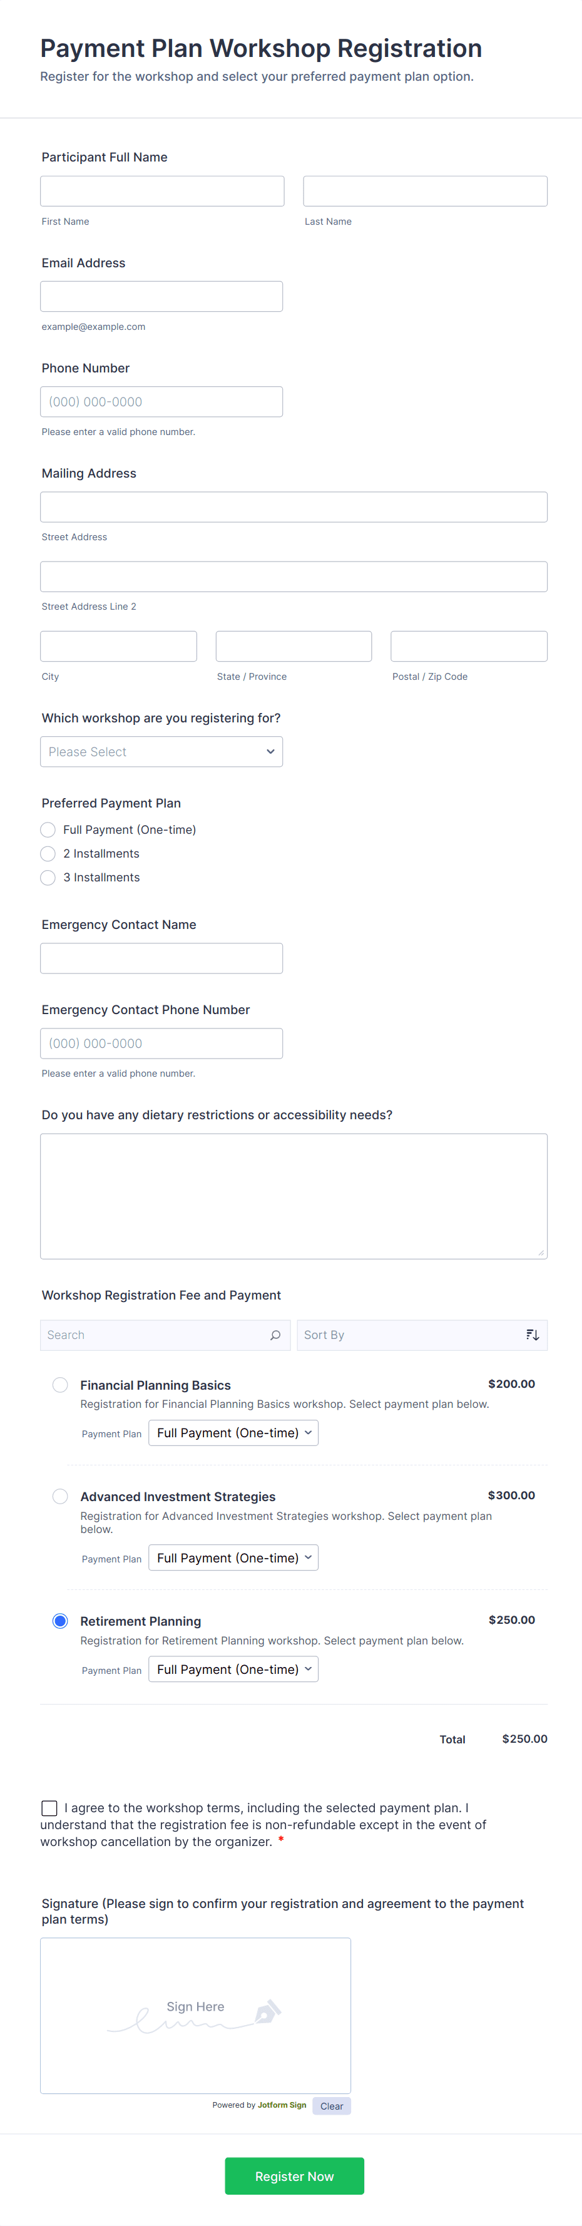Choose the 2 Installments payment plan option
The image size is (582, 2226).
click(x=48, y=854)
